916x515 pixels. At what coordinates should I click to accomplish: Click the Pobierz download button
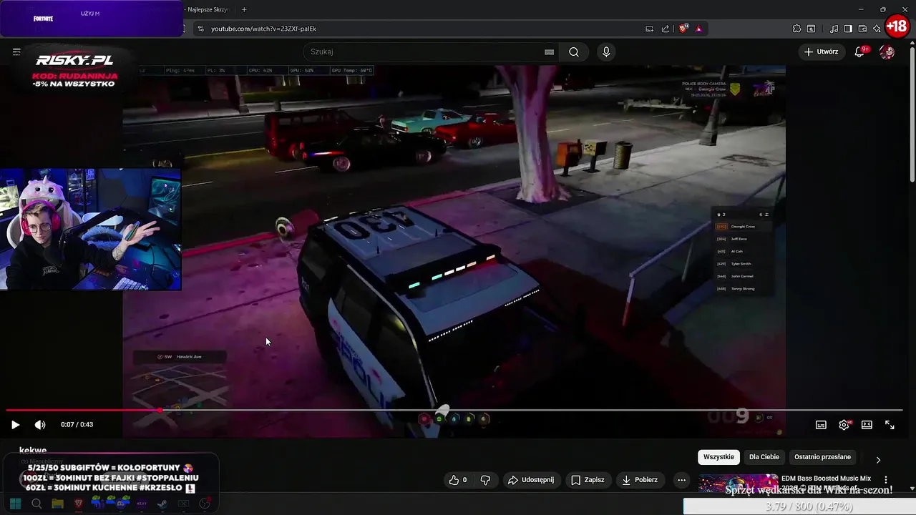pyautogui.click(x=639, y=480)
